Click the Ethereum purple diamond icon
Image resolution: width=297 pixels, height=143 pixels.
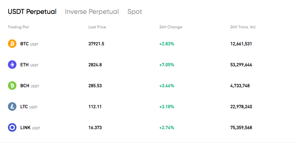click(12, 65)
